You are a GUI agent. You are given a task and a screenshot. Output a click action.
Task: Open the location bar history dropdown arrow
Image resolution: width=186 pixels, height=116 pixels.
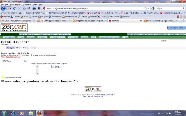tap(149, 8)
